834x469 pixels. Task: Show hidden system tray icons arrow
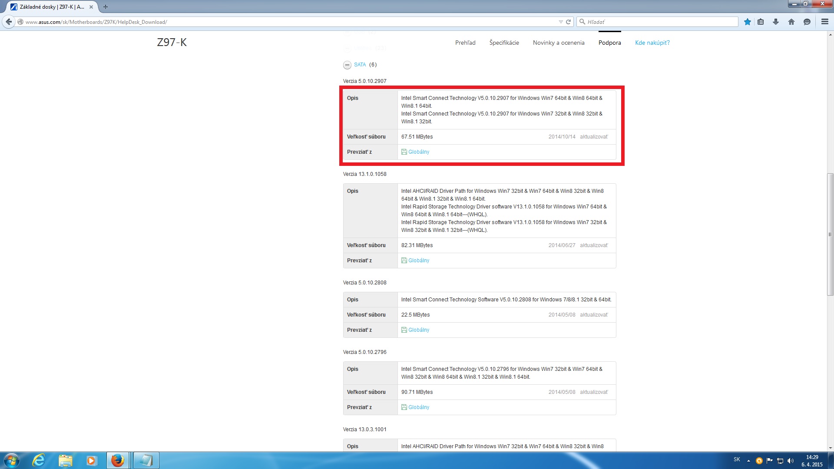(748, 461)
